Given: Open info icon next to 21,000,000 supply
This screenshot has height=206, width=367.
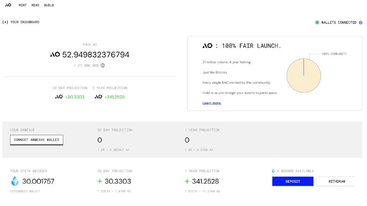Looking at the screenshot, I should tap(103, 65).
